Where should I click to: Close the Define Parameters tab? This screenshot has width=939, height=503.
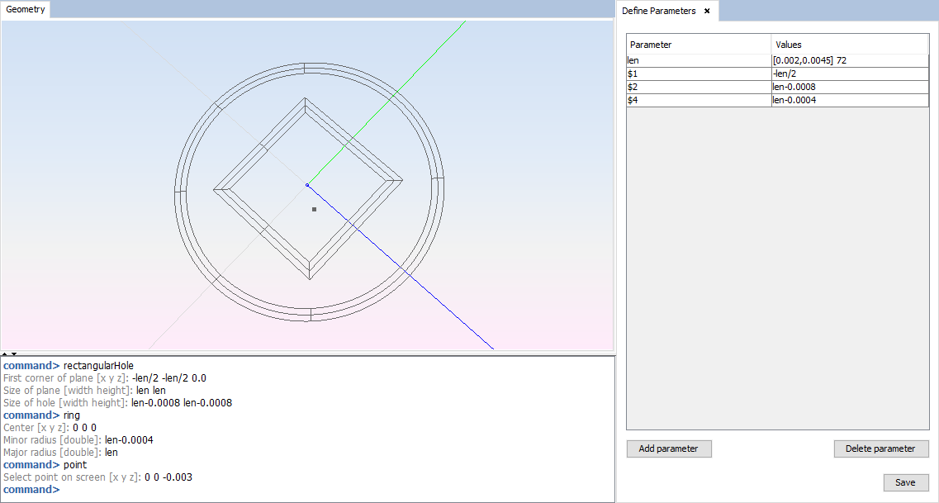(x=707, y=11)
